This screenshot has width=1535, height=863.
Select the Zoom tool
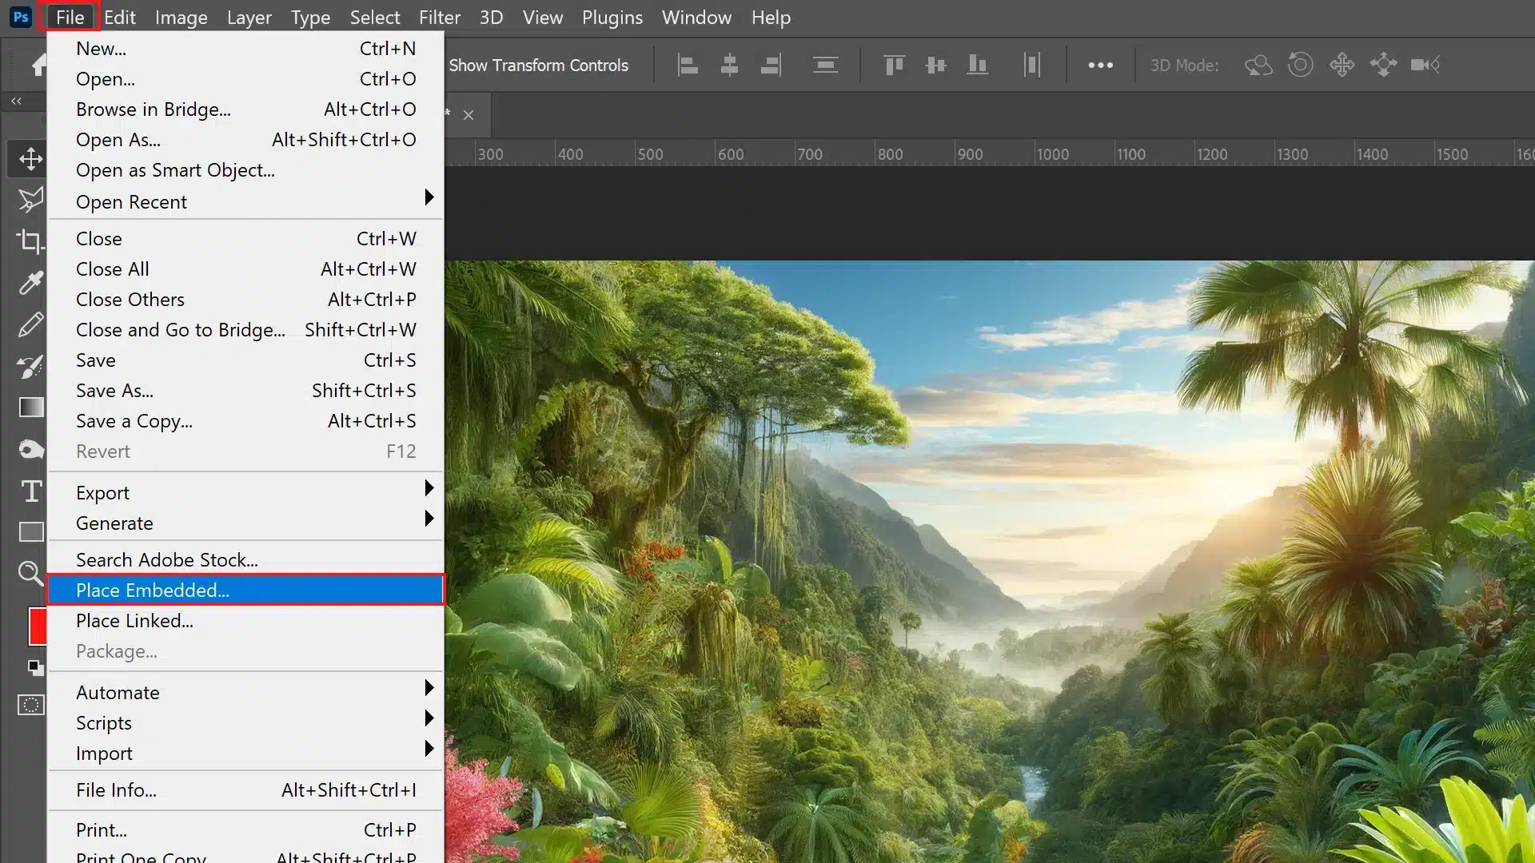[30, 573]
